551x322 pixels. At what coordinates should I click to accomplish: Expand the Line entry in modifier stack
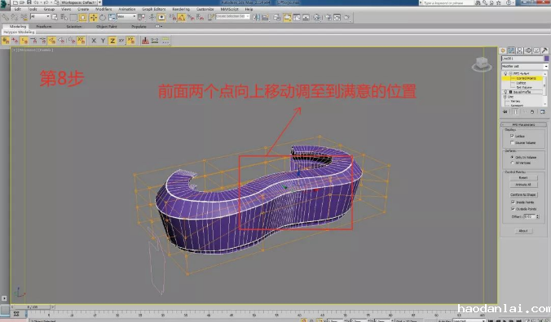click(x=505, y=97)
